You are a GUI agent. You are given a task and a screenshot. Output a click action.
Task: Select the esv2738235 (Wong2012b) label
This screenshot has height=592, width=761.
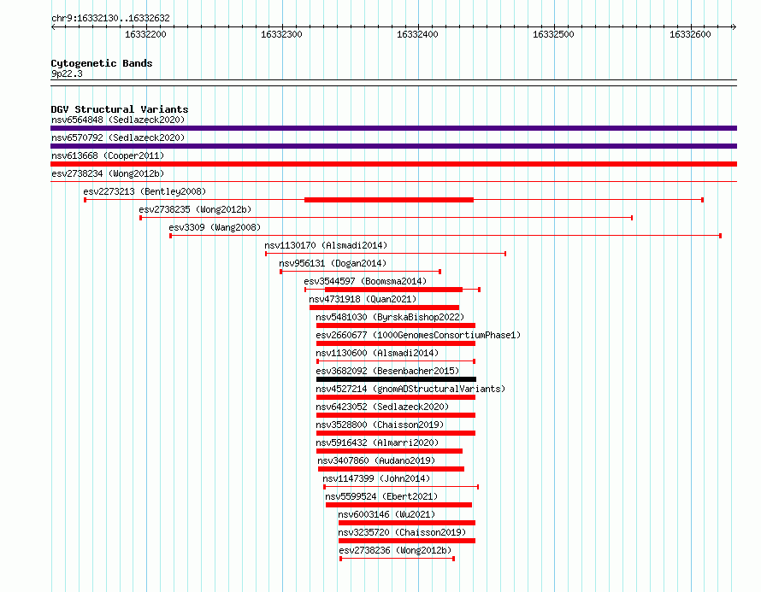tap(195, 209)
